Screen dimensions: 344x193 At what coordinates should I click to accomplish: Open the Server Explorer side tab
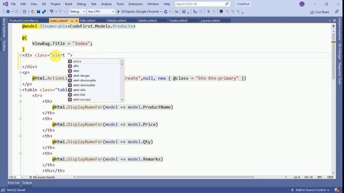tap(4, 28)
